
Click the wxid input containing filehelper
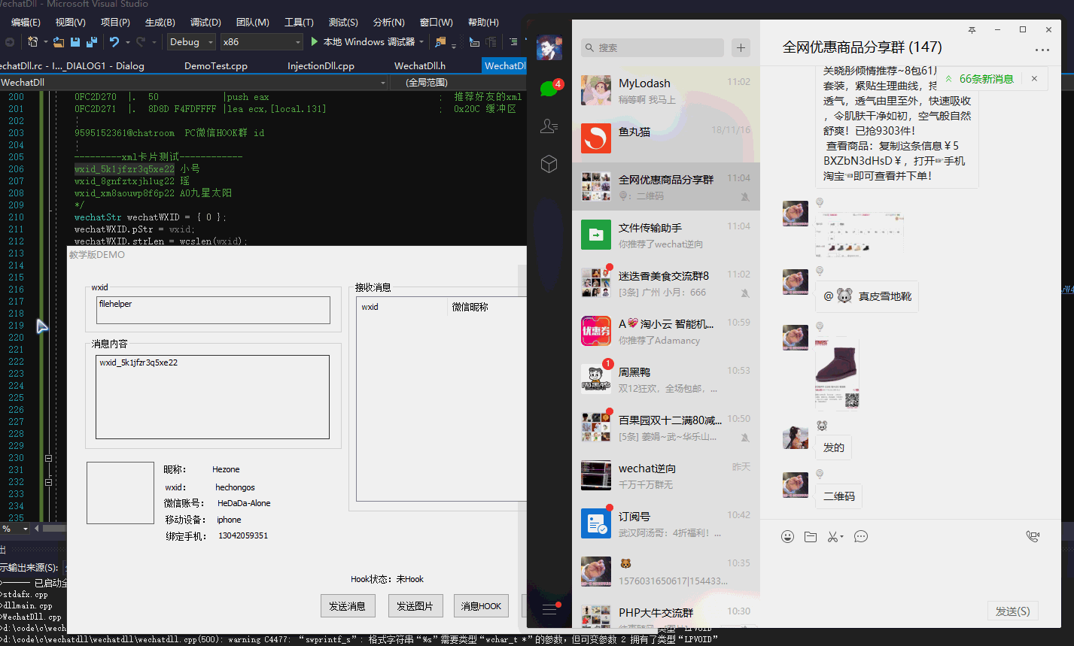coord(214,310)
